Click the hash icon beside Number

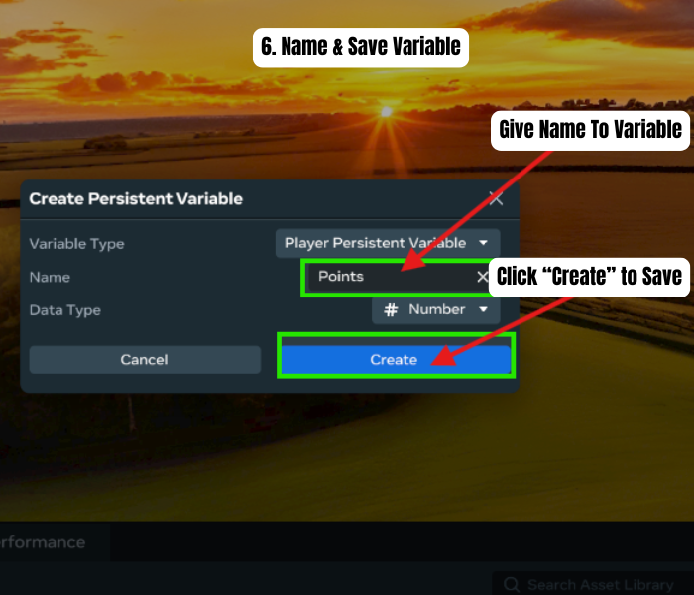[x=391, y=309]
